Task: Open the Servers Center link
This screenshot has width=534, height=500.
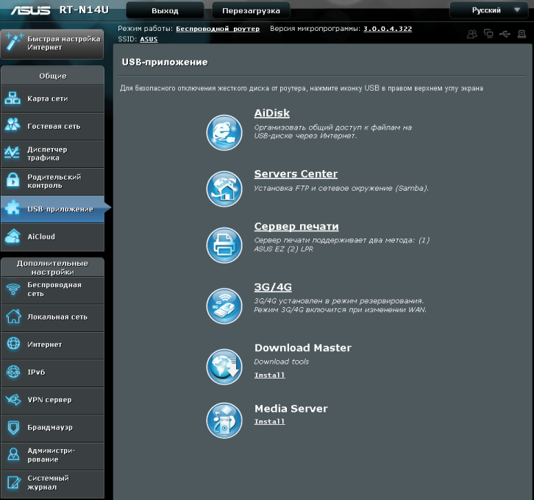Action: click(x=296, y=174)
